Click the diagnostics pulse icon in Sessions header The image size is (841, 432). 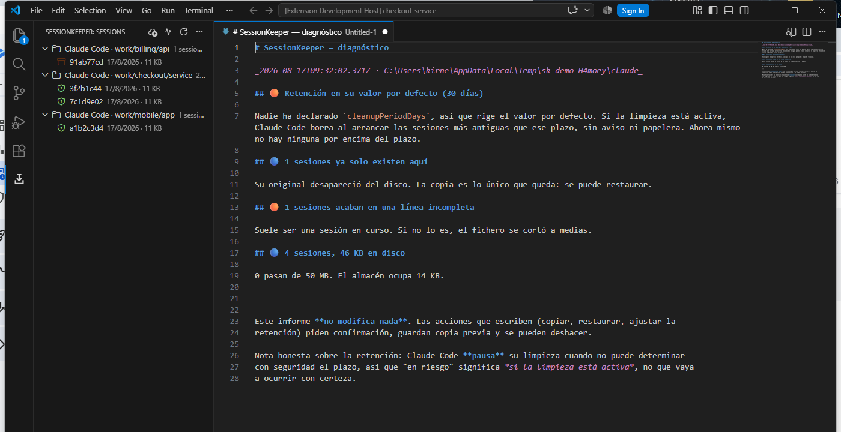pos(168,32)
